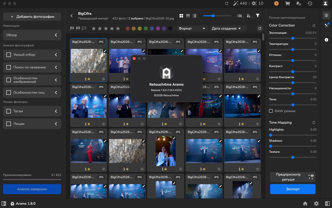This screenshot has width=332, height=208.
Task: Click the thumbnail grid vertical scrollbar
Action: 263,36
